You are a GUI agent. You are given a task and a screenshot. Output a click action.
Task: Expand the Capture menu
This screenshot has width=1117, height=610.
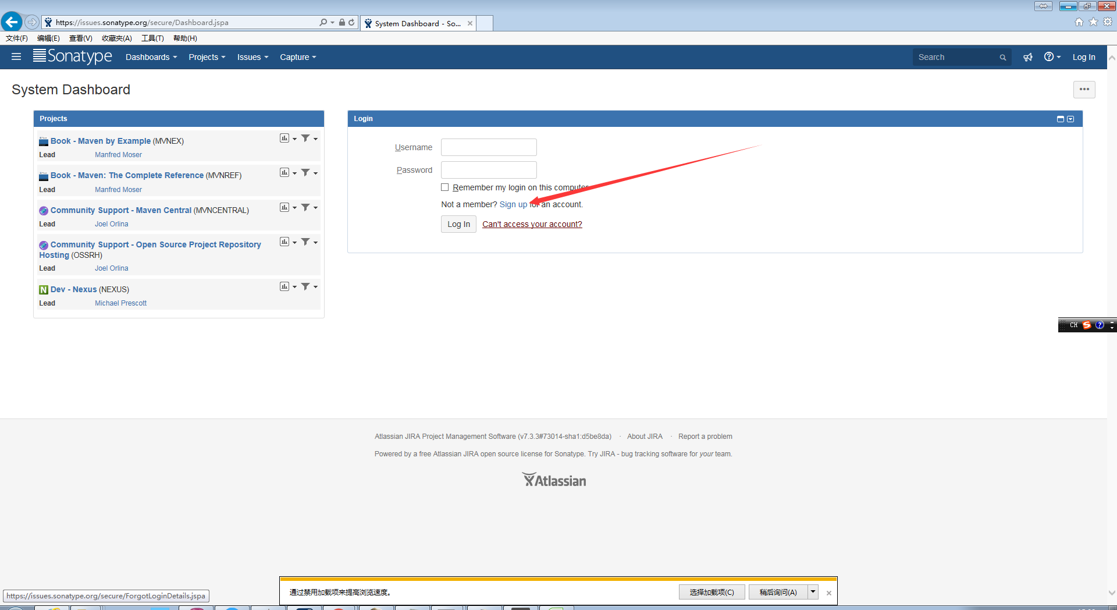coord(298,57)
